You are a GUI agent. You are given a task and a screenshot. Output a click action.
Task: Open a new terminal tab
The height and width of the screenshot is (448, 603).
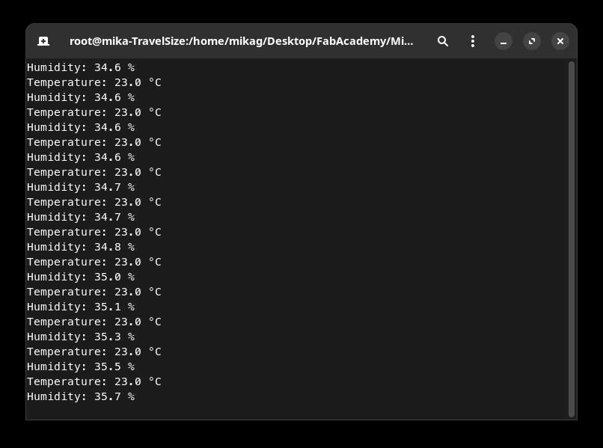click(x=43, y=41)
